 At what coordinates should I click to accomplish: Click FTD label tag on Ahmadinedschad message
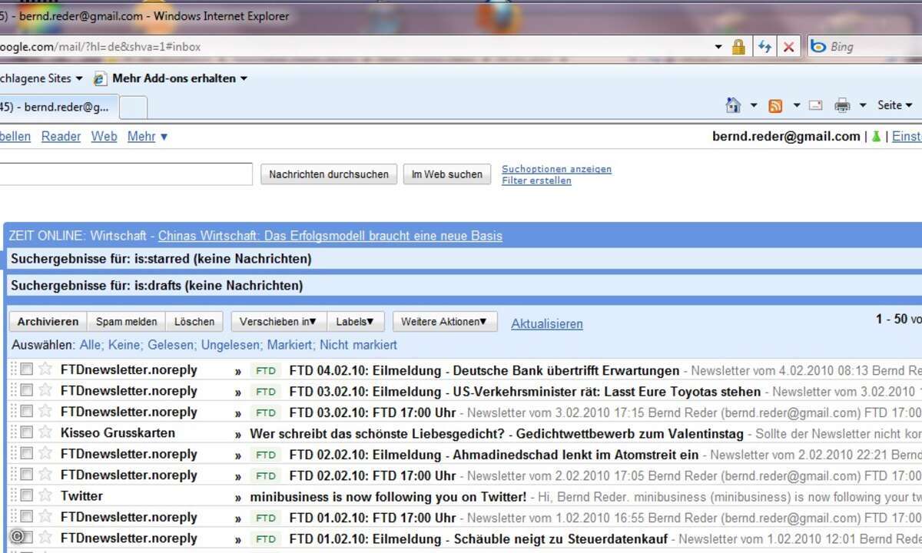click(266, 455)
